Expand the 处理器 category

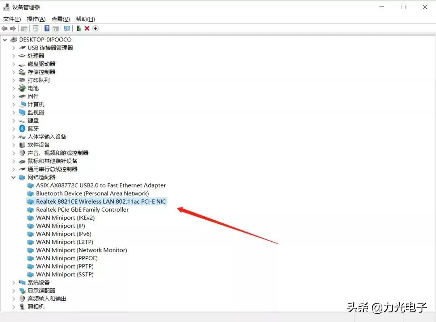point(14,56)
